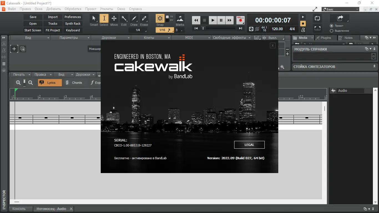
Task: Jump to project end
Action: coord(240,28)
